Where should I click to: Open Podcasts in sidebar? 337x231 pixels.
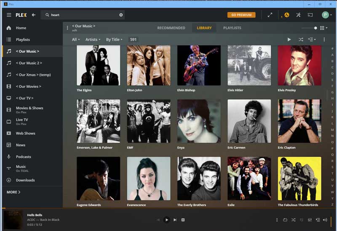click(x=32, y=157)
